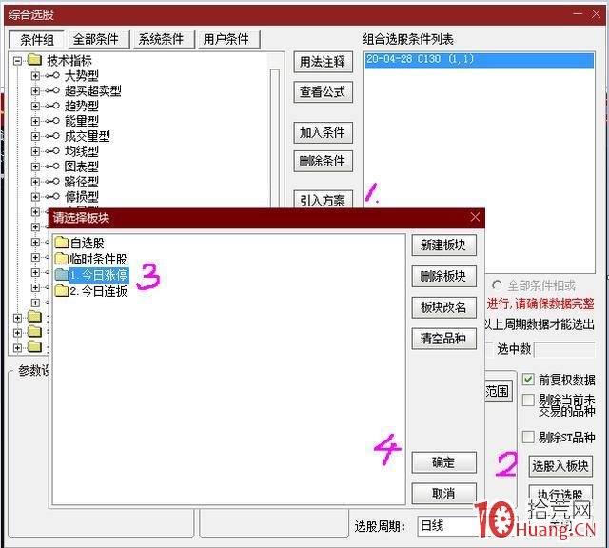Select the 临时条件股 folder icon
This screenshot has height=548, width=609.
(61, 258)
